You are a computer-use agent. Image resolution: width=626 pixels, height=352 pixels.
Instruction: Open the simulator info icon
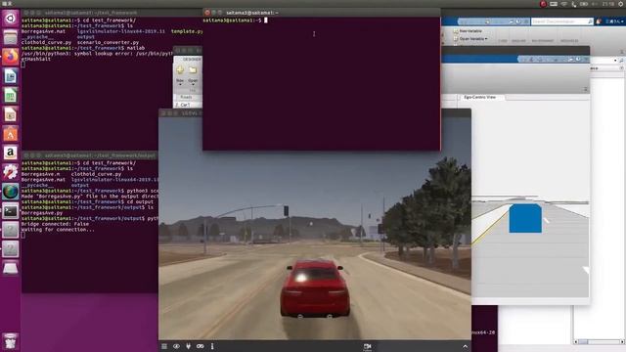click(x=212, y=346)
